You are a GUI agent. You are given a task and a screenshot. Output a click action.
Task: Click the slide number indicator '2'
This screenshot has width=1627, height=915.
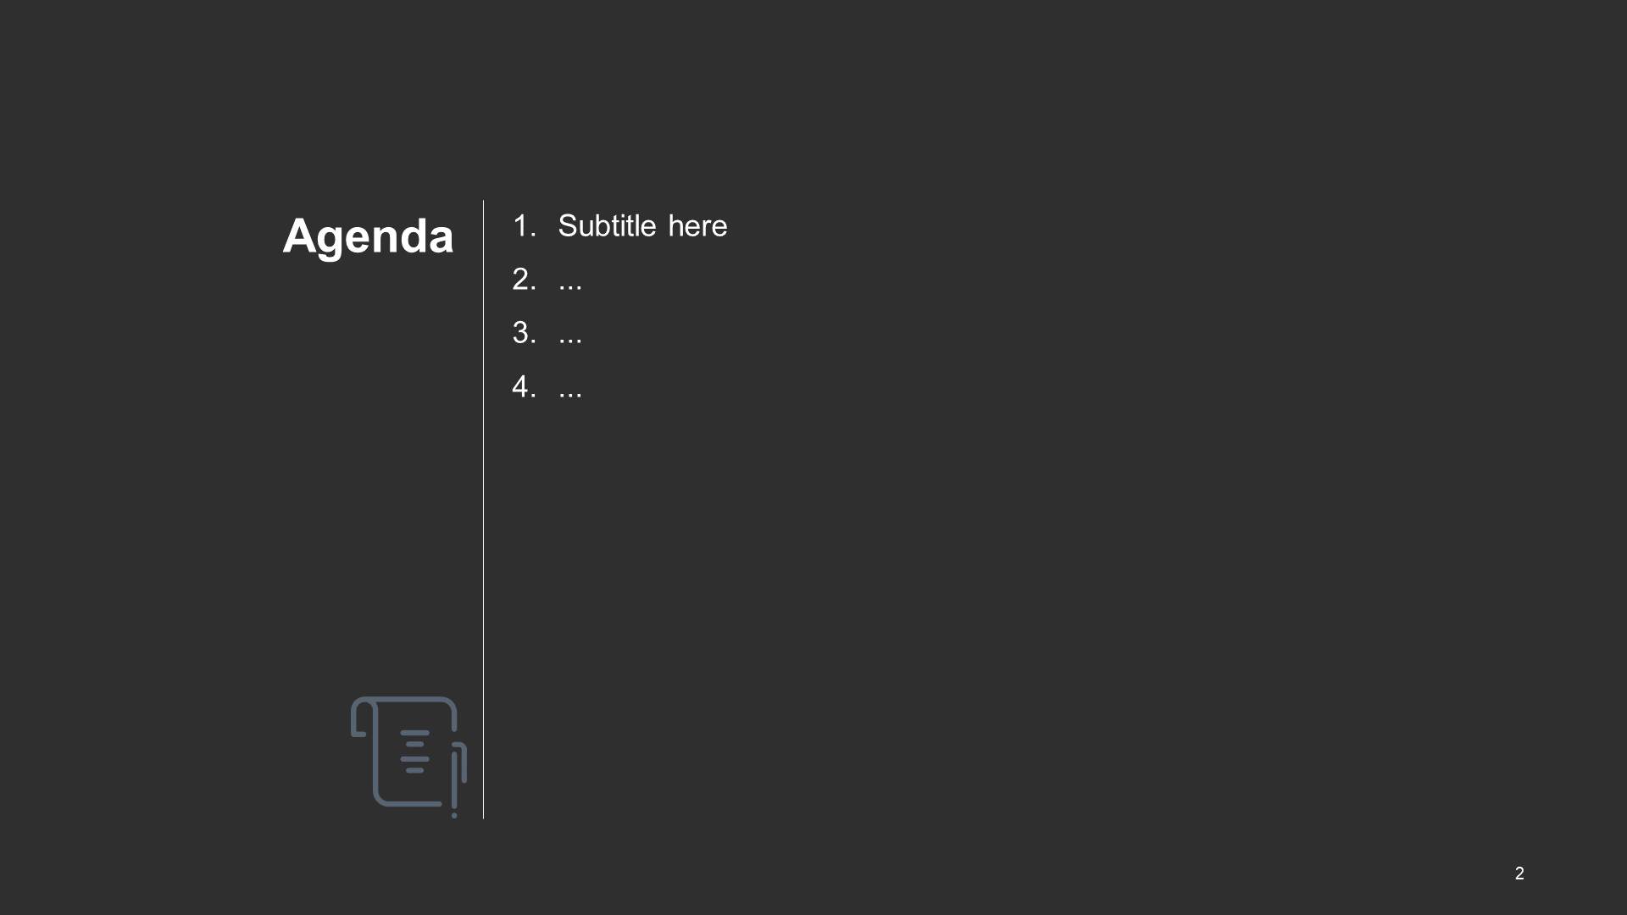click(1519, 869)
